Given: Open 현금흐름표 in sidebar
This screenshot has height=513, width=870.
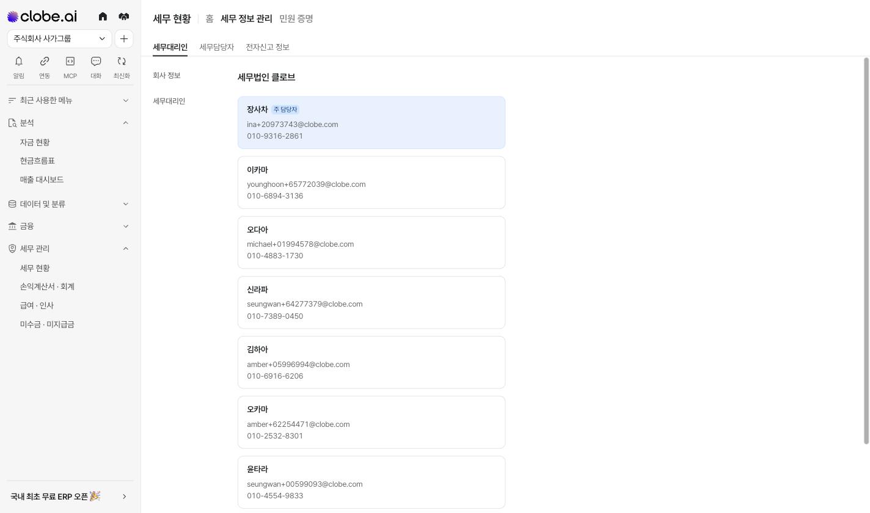Looking at the screenshot, I should [x=37, y=161].
